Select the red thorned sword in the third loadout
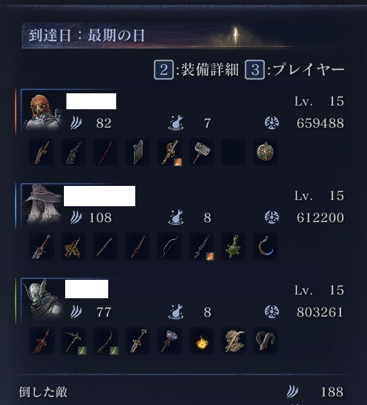Screen dimensions: 367x405 42,341
